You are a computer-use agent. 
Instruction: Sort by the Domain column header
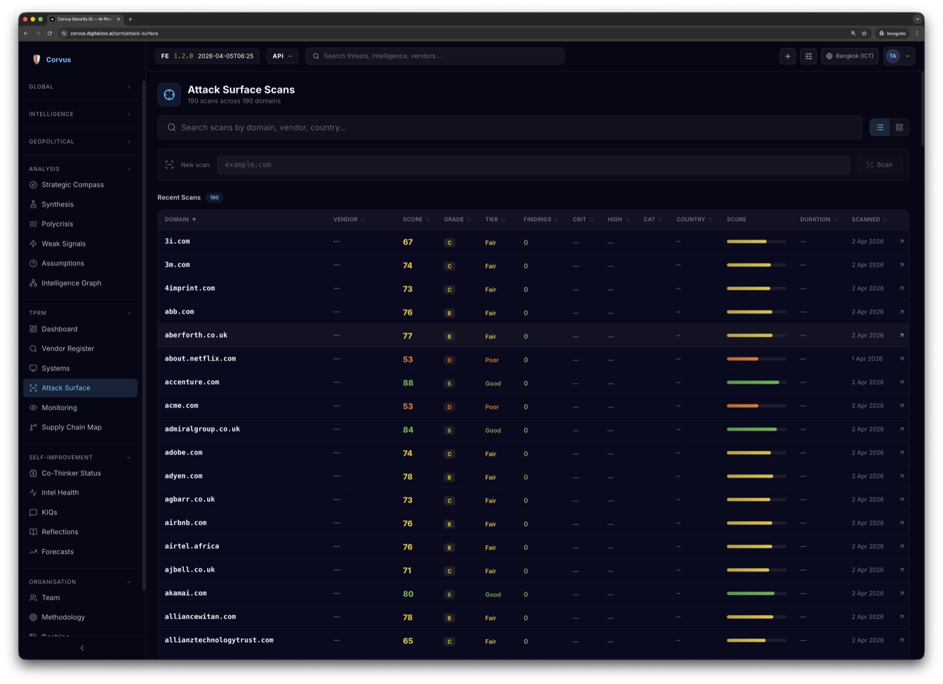[180, 219]
